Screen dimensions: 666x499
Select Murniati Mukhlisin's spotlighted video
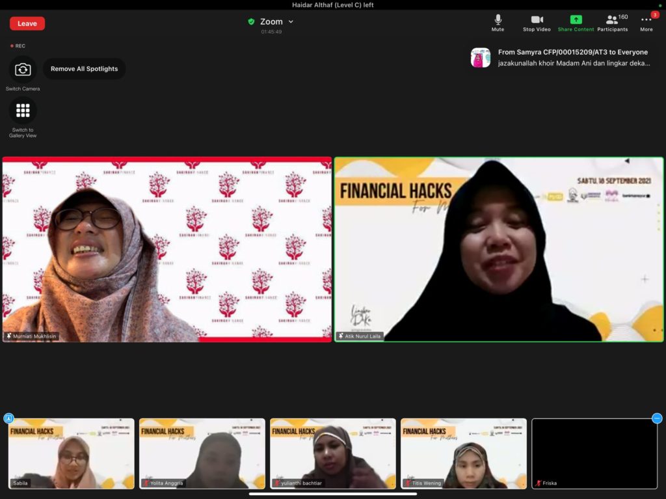[x=167, y=249]
